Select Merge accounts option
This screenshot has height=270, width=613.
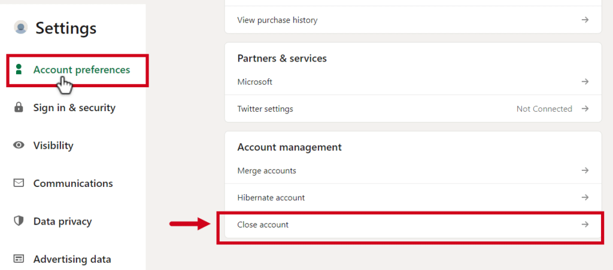pyautogui.click(x=267, y=171)
